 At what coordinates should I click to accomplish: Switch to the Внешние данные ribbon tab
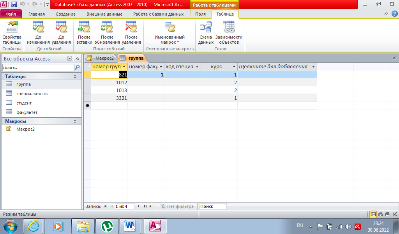104,14
